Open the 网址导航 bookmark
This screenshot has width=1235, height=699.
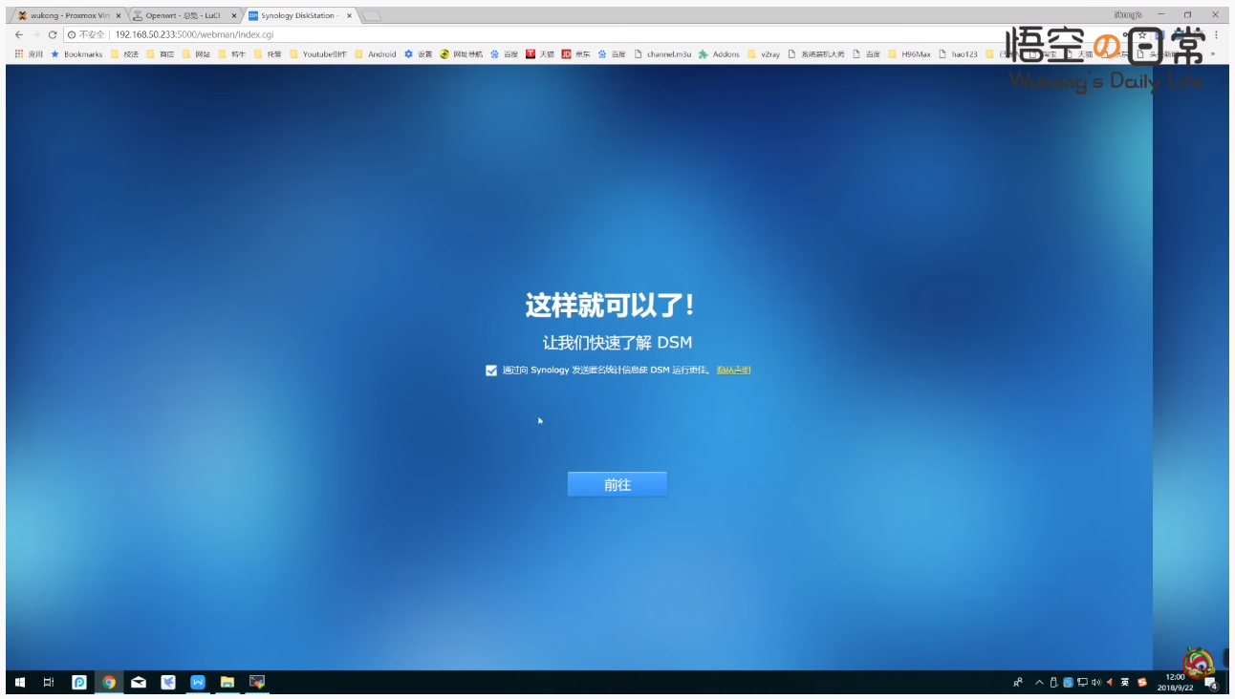pyautogui.click(x=462, y=54)
